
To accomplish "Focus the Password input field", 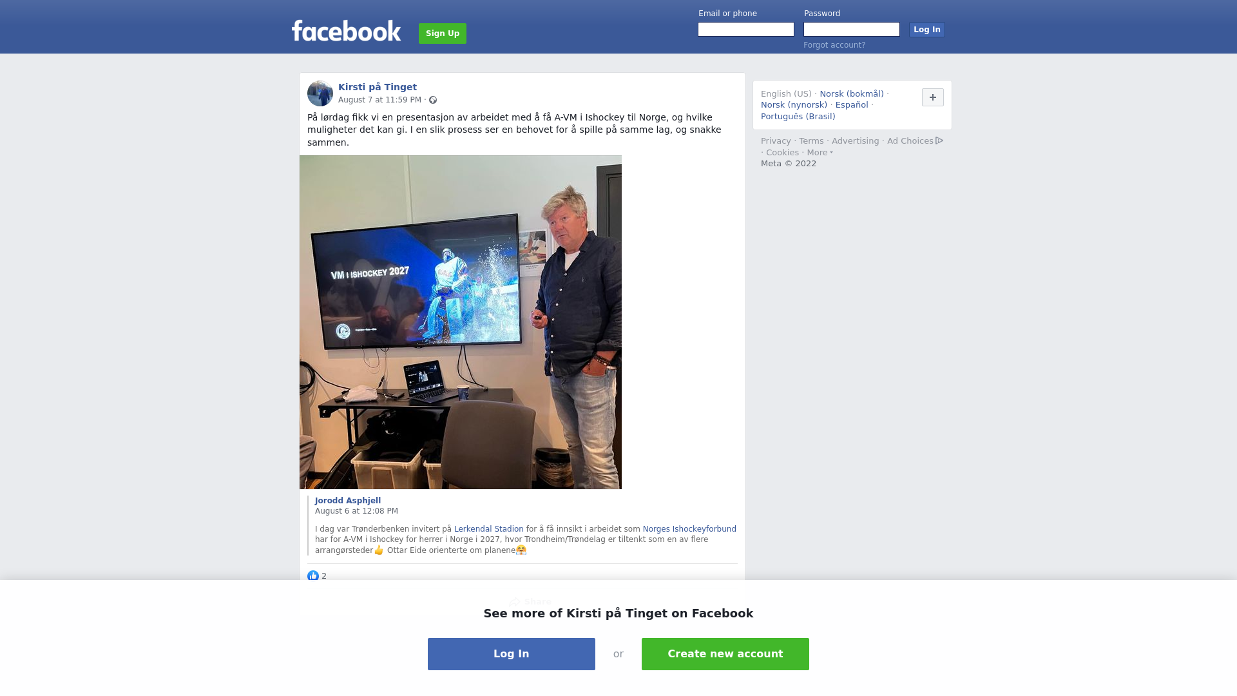I will [x=852, y=30].
